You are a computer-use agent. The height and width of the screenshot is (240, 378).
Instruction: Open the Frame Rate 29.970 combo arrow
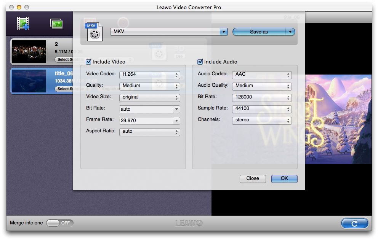(176, 121)
